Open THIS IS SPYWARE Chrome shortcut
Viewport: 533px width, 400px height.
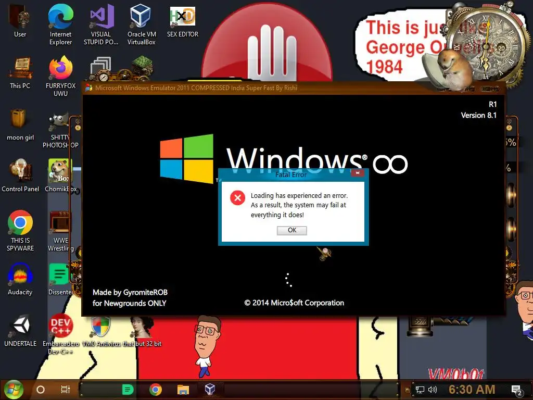coord(20,231)
